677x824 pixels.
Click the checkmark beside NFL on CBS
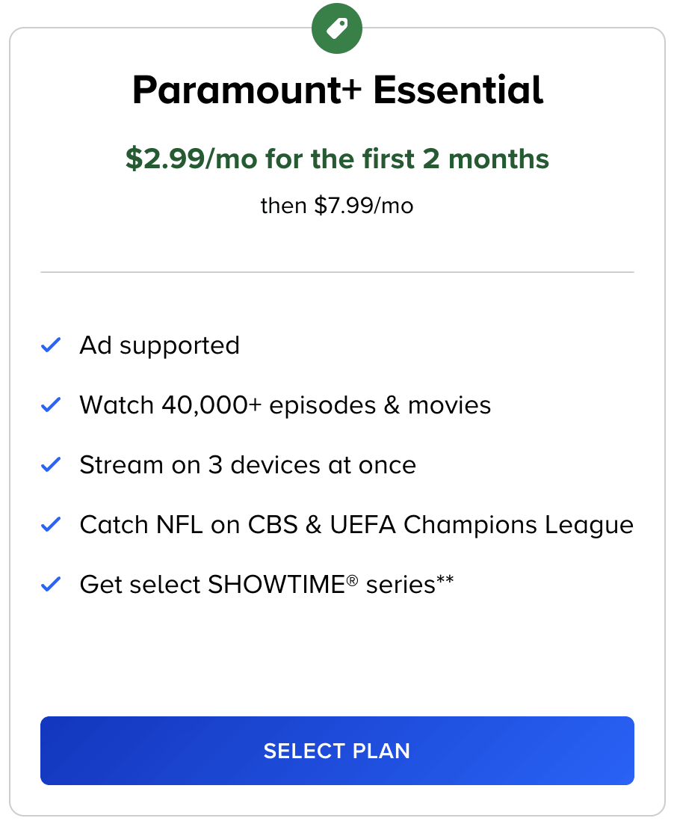click(50, 524)
